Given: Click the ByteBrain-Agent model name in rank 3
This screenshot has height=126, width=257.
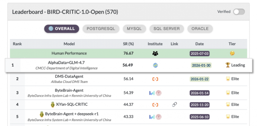Looking at the screenshot, I should point(69,91).
